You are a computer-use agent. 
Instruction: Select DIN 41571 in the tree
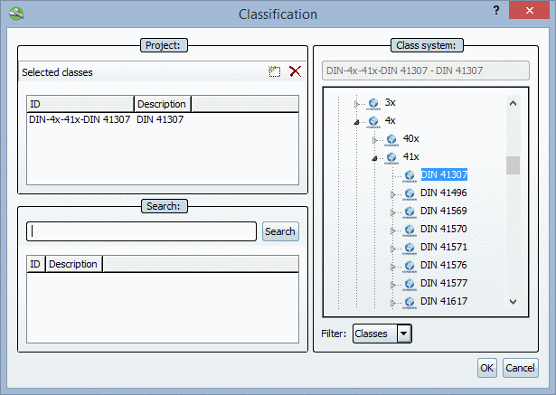pos(444,247)
